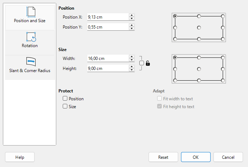Toggle Fit height to text checkbox
This screenshot has height=167, width=248.
point(159,106)
